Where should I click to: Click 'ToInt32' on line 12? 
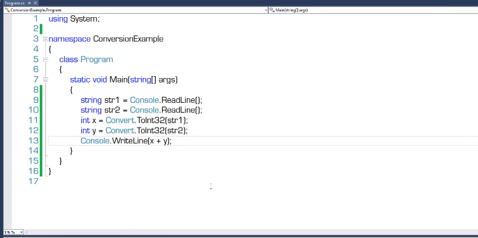pyautogui.click(x=151, y=131)
